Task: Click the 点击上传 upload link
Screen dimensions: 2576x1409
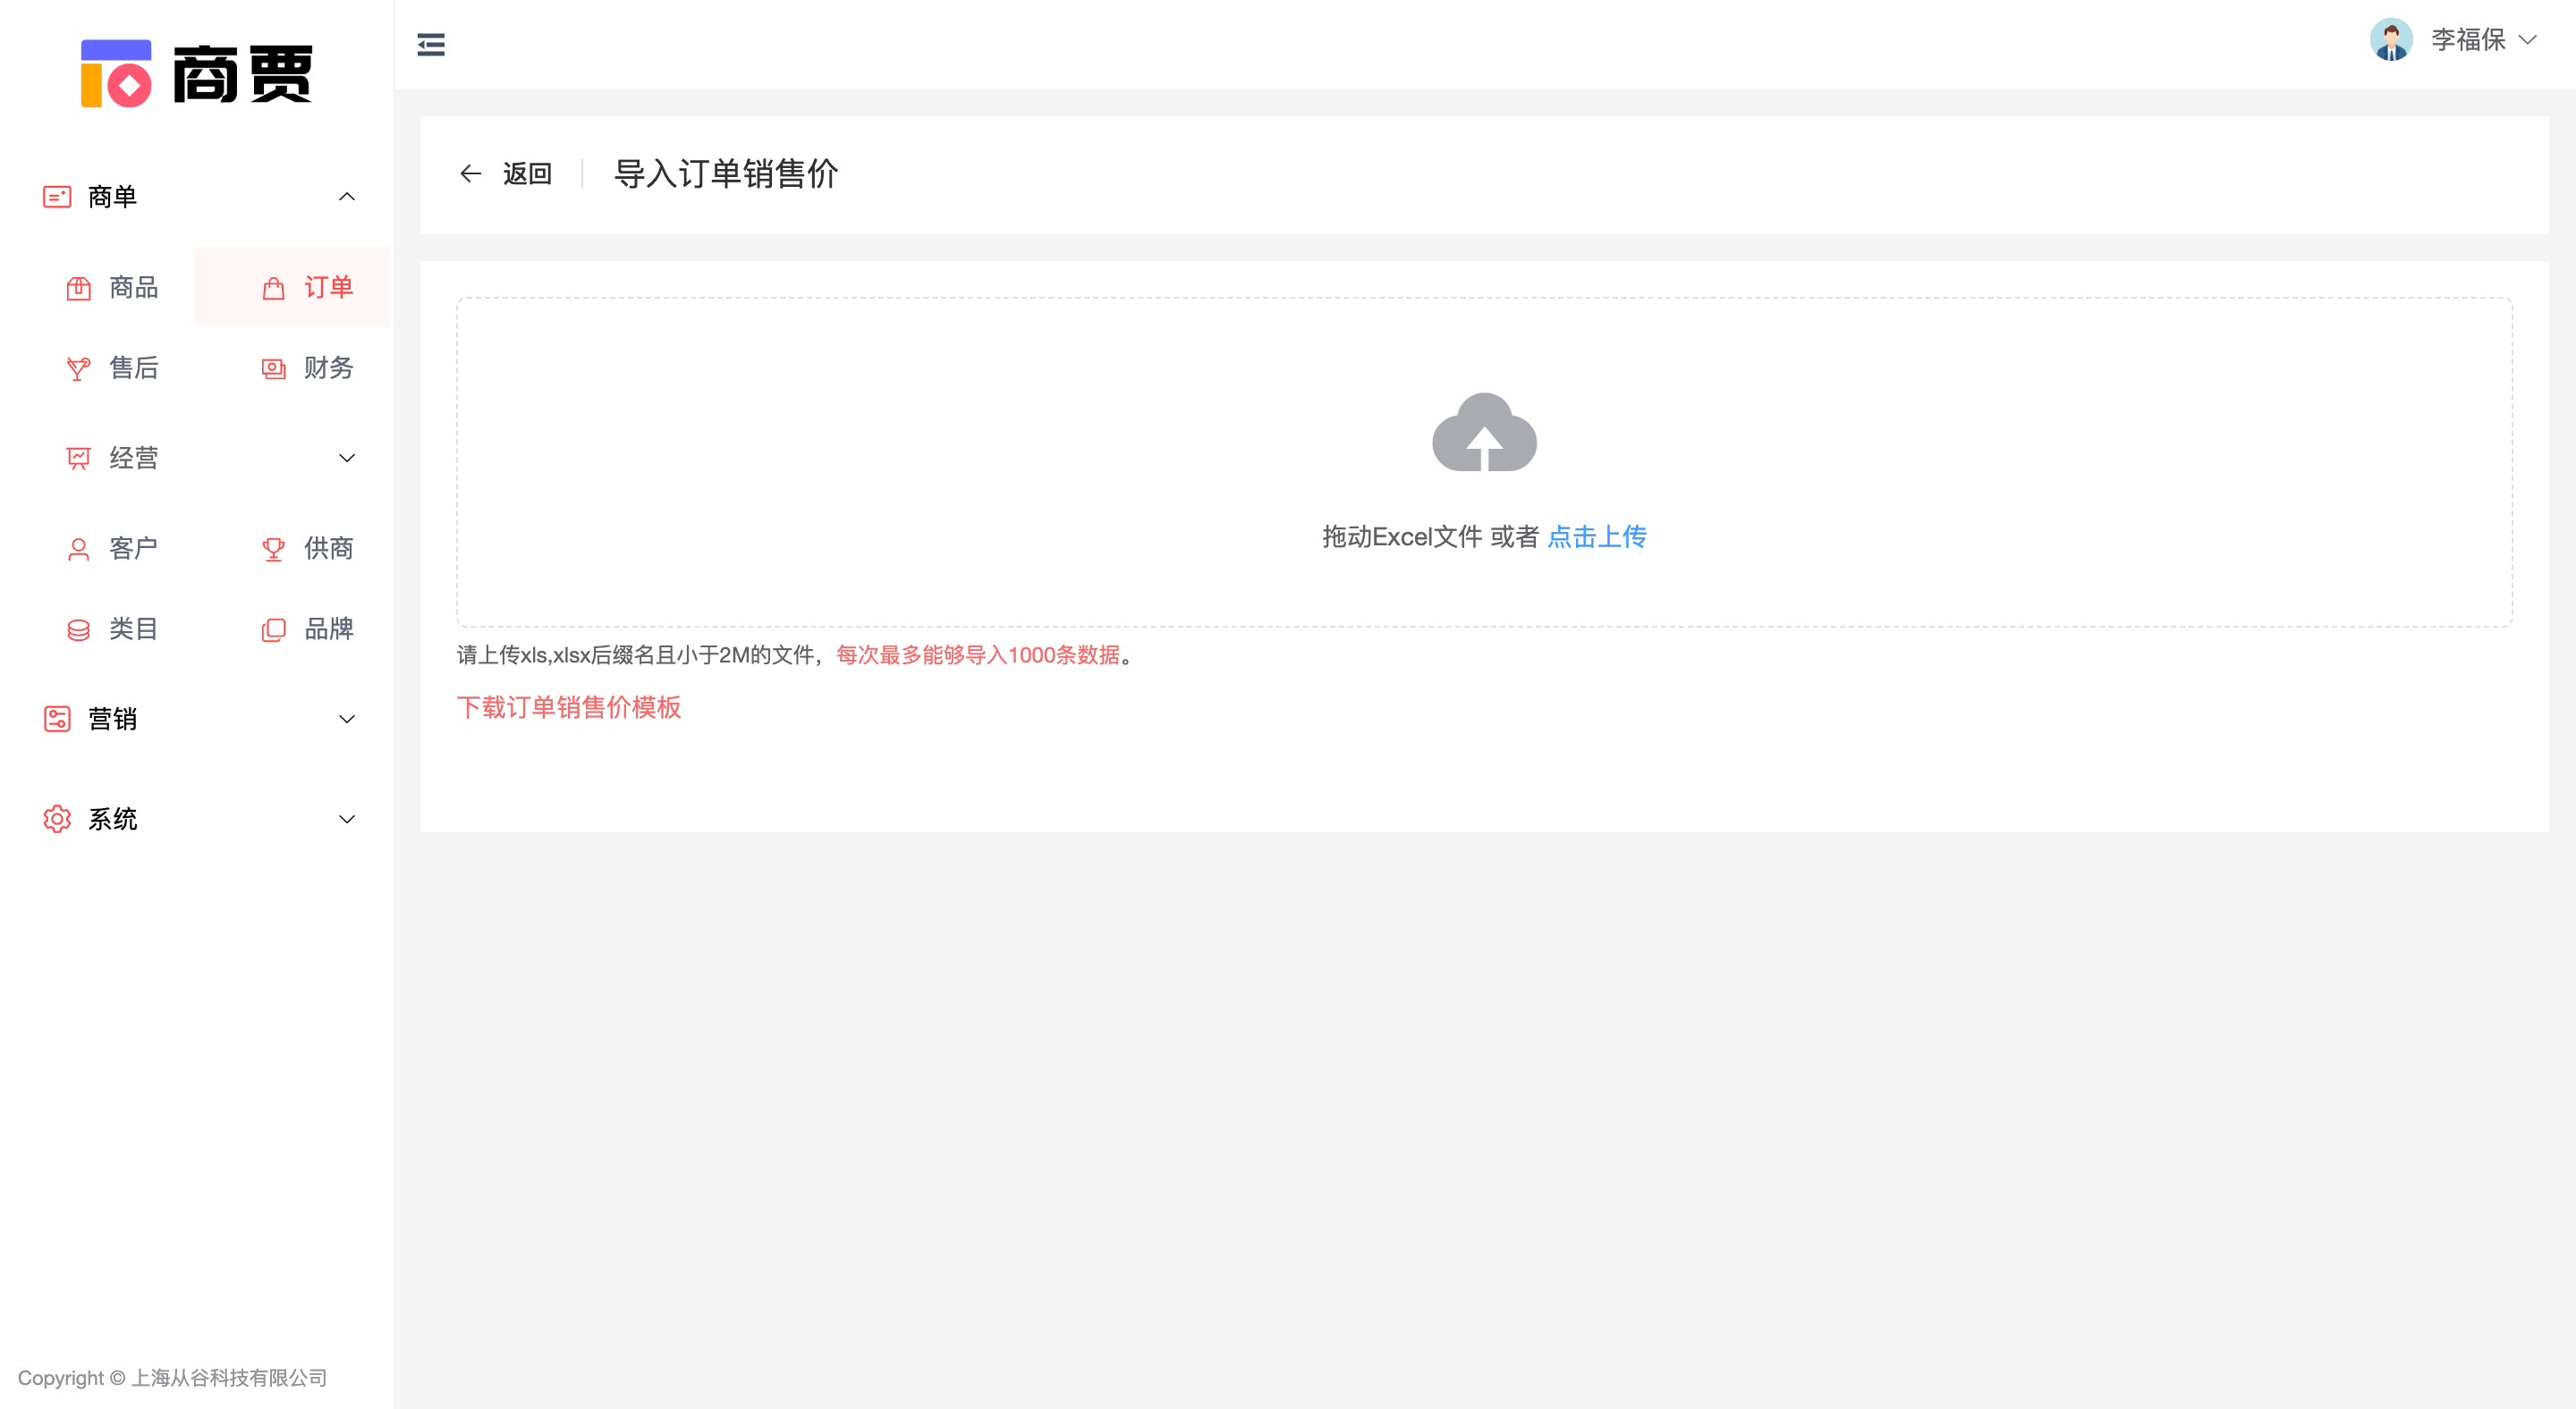Action: coord(1597,536)
